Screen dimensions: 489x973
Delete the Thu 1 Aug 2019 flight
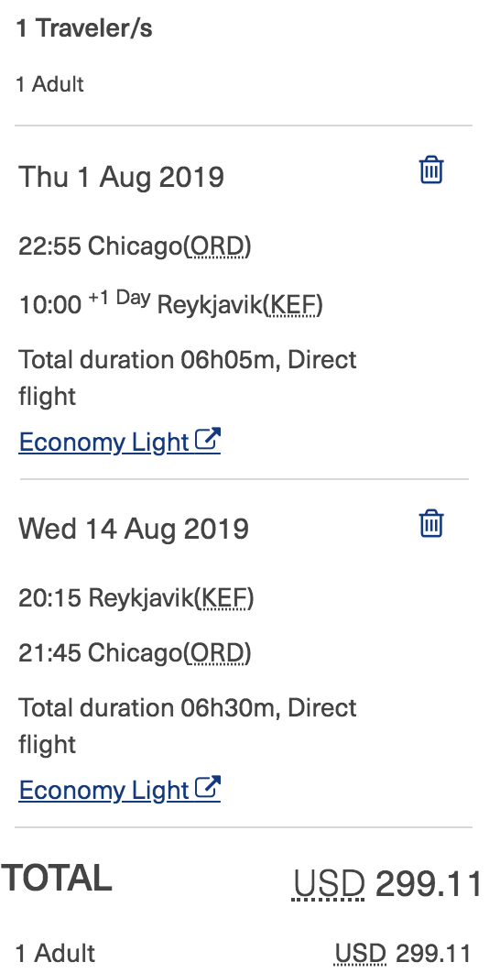click(x=431, y=169)
